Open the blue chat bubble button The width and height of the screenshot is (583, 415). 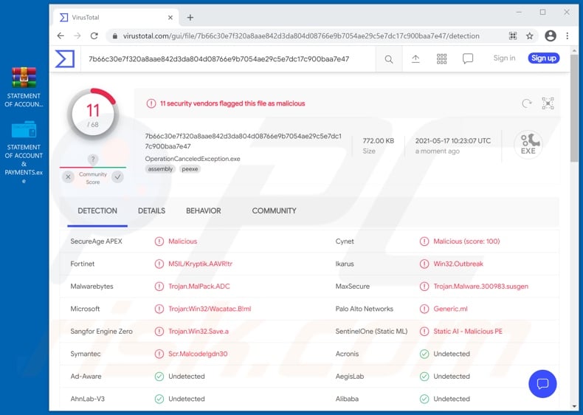pos(542,384)
